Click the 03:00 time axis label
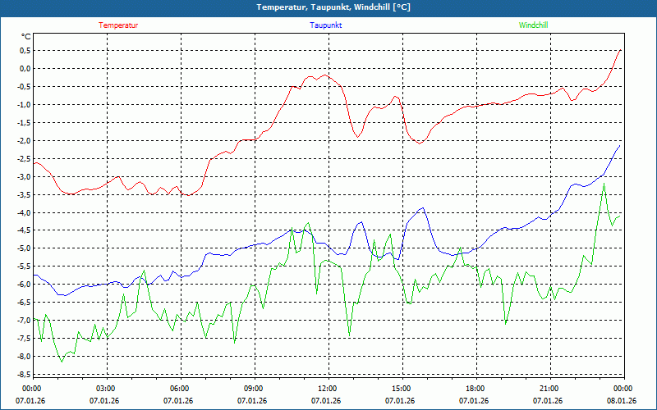Image resolution: width=657 pixels, height=410 pixels. 106,389
